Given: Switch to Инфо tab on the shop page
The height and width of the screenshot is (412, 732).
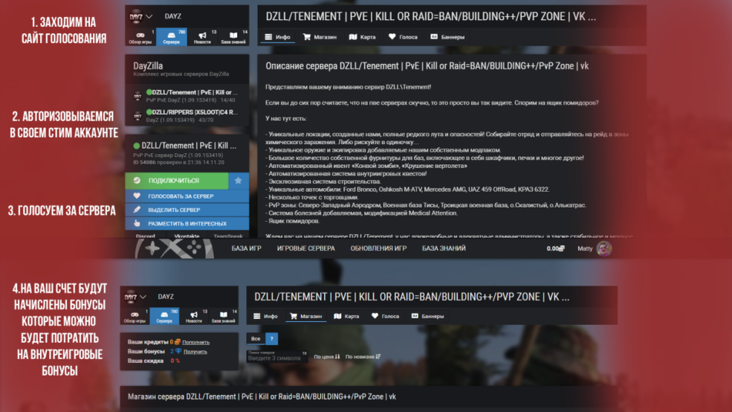Looking at the screenshot, I should click(x=265, y=316).
